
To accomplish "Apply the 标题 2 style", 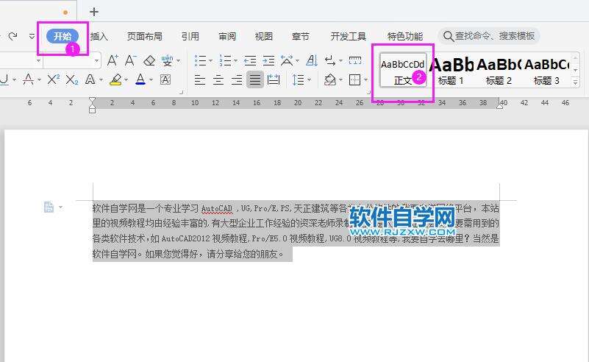I will (499, 70).
